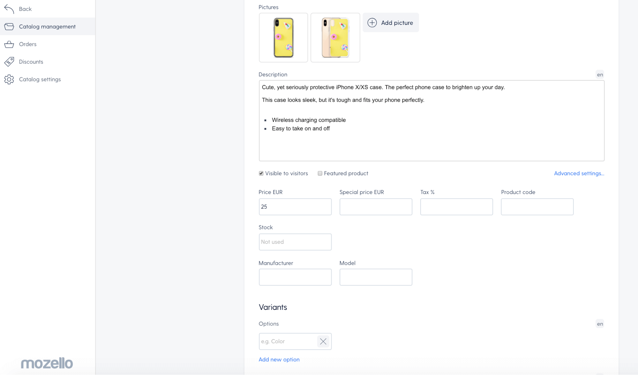Click the Discounts price tag icon
This screenshot has width=638, height=375.
pos(9,62)
